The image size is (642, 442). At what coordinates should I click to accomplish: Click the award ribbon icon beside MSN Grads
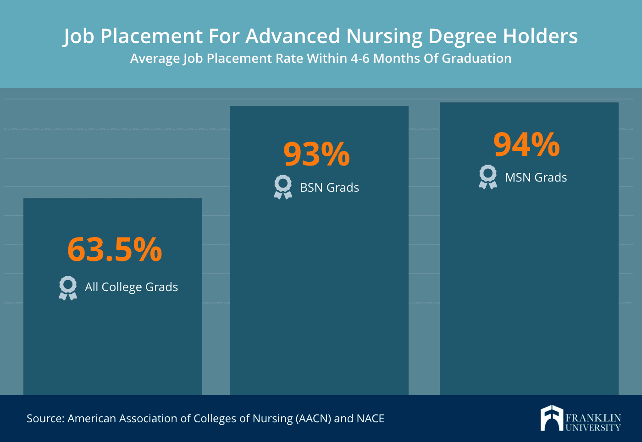[487, 177]
